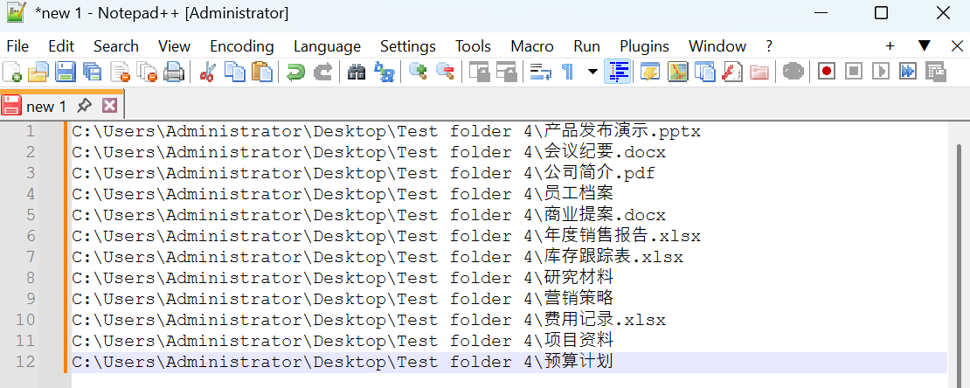This screenshot has height=388, width=970.
Task: Toggle the indent guide button
Action: click(617, 72)
